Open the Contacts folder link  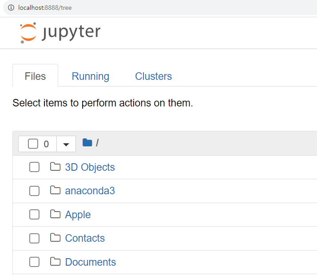[x=85, y=238]
